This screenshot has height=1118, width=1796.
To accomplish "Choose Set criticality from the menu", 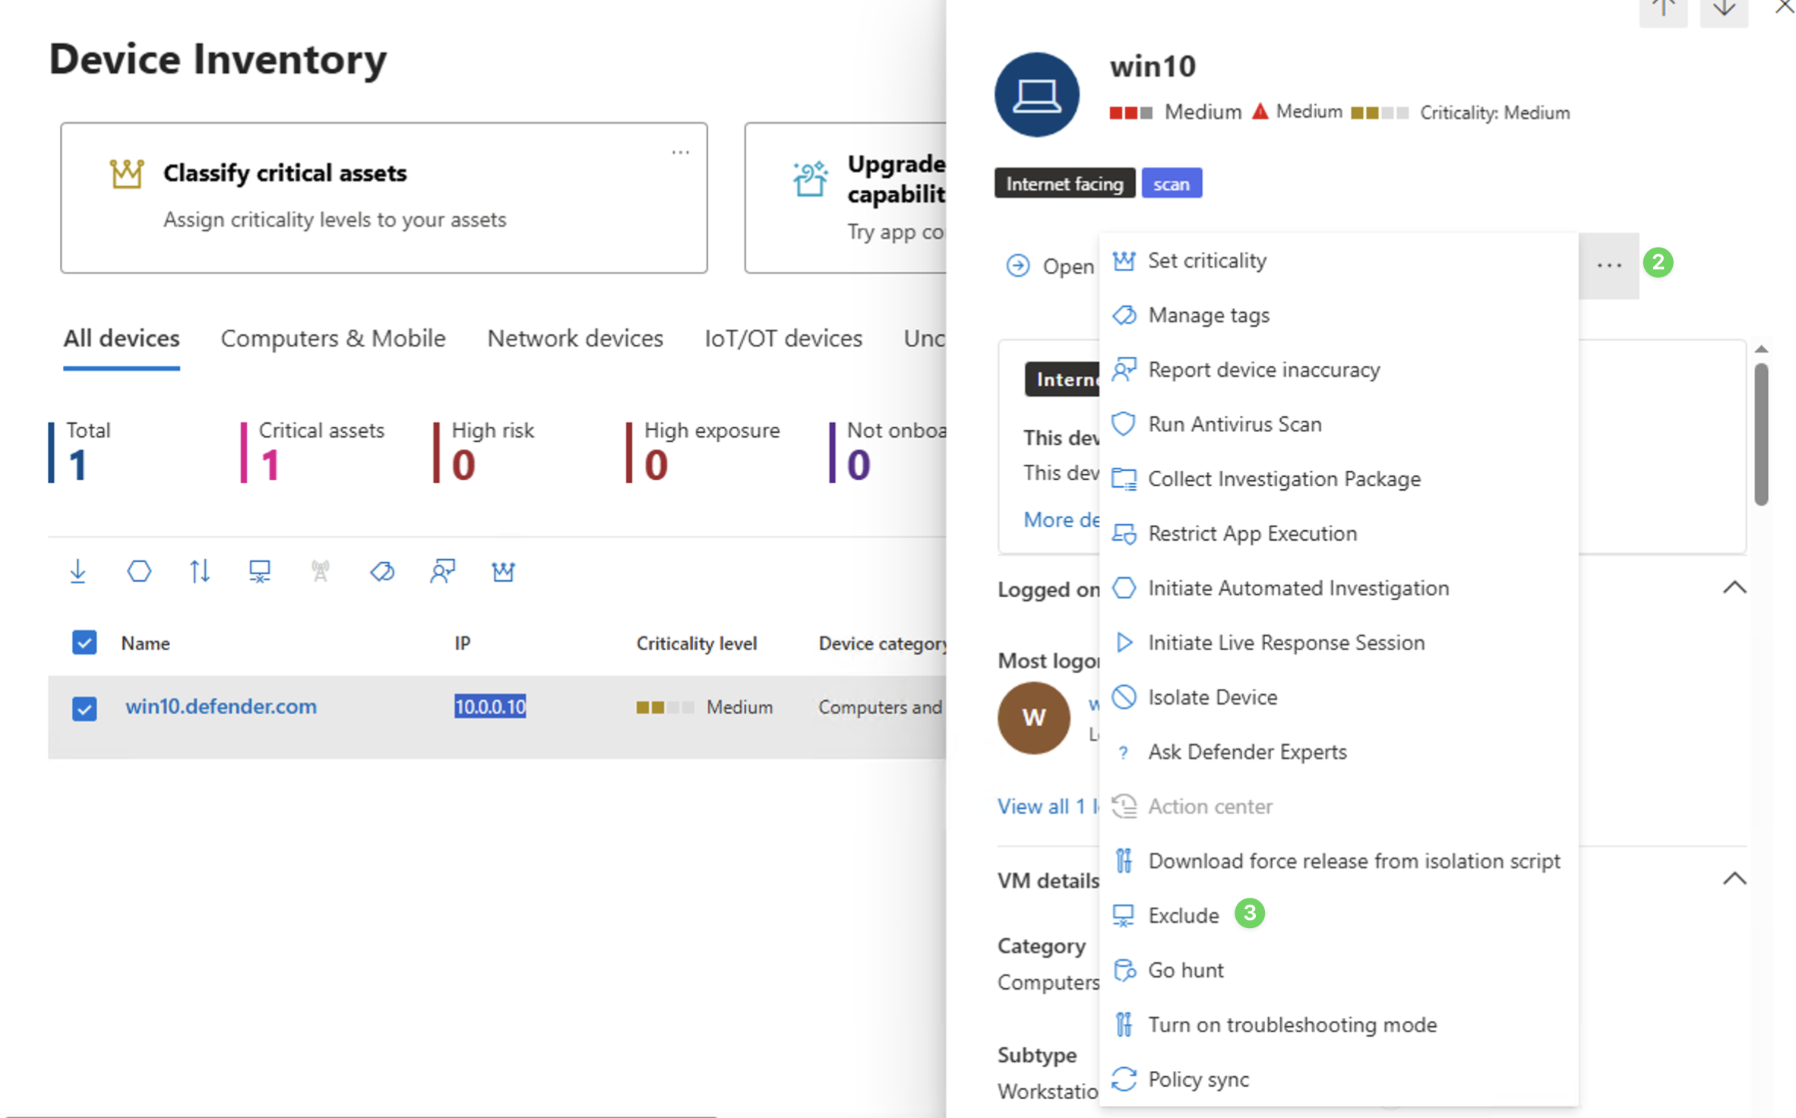I will point(1338,261).
